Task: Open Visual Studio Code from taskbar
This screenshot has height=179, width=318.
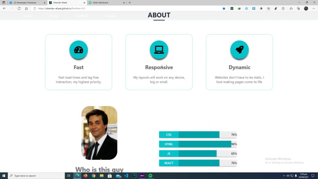Action: (x=126, y=176)
